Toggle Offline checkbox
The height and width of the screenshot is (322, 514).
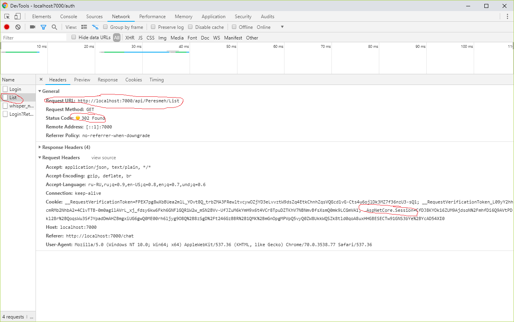click(234, 27)
